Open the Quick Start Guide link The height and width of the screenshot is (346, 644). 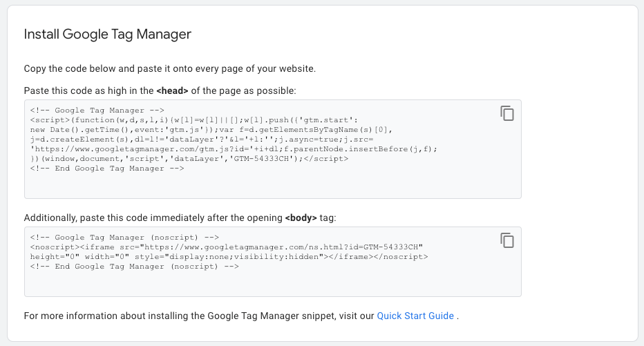click(415, 316)
